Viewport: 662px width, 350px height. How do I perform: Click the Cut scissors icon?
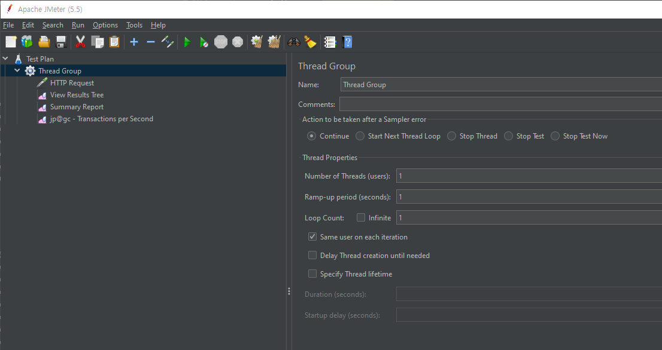pyautogui.click(x=80, y=42)
